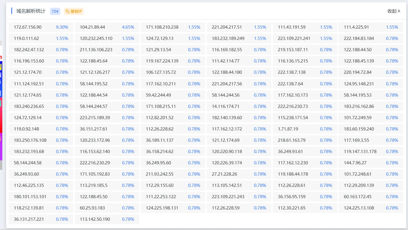
Task: Click the 4.65% percentage value
Action: coord(128,27)
